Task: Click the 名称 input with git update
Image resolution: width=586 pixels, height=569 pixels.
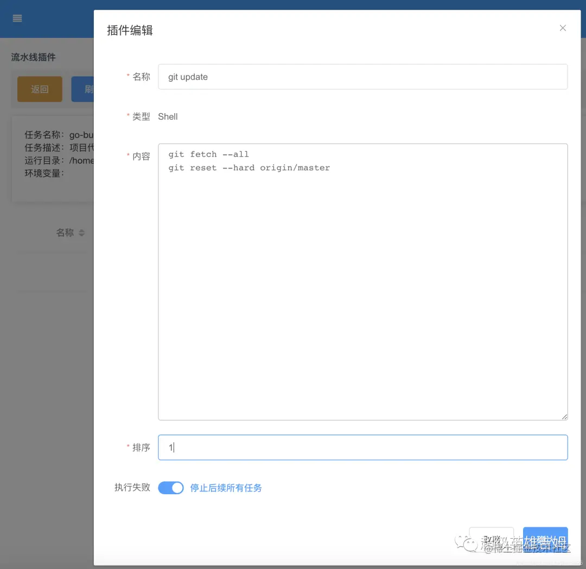Action: [x=362, y=76]
